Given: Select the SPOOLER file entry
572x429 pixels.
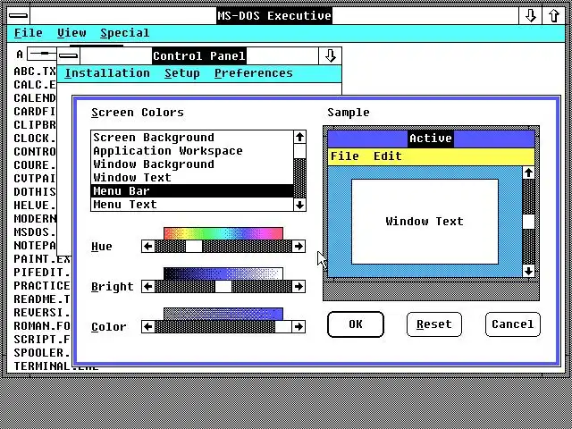Looking at the screenshot, I should (42, 353).
